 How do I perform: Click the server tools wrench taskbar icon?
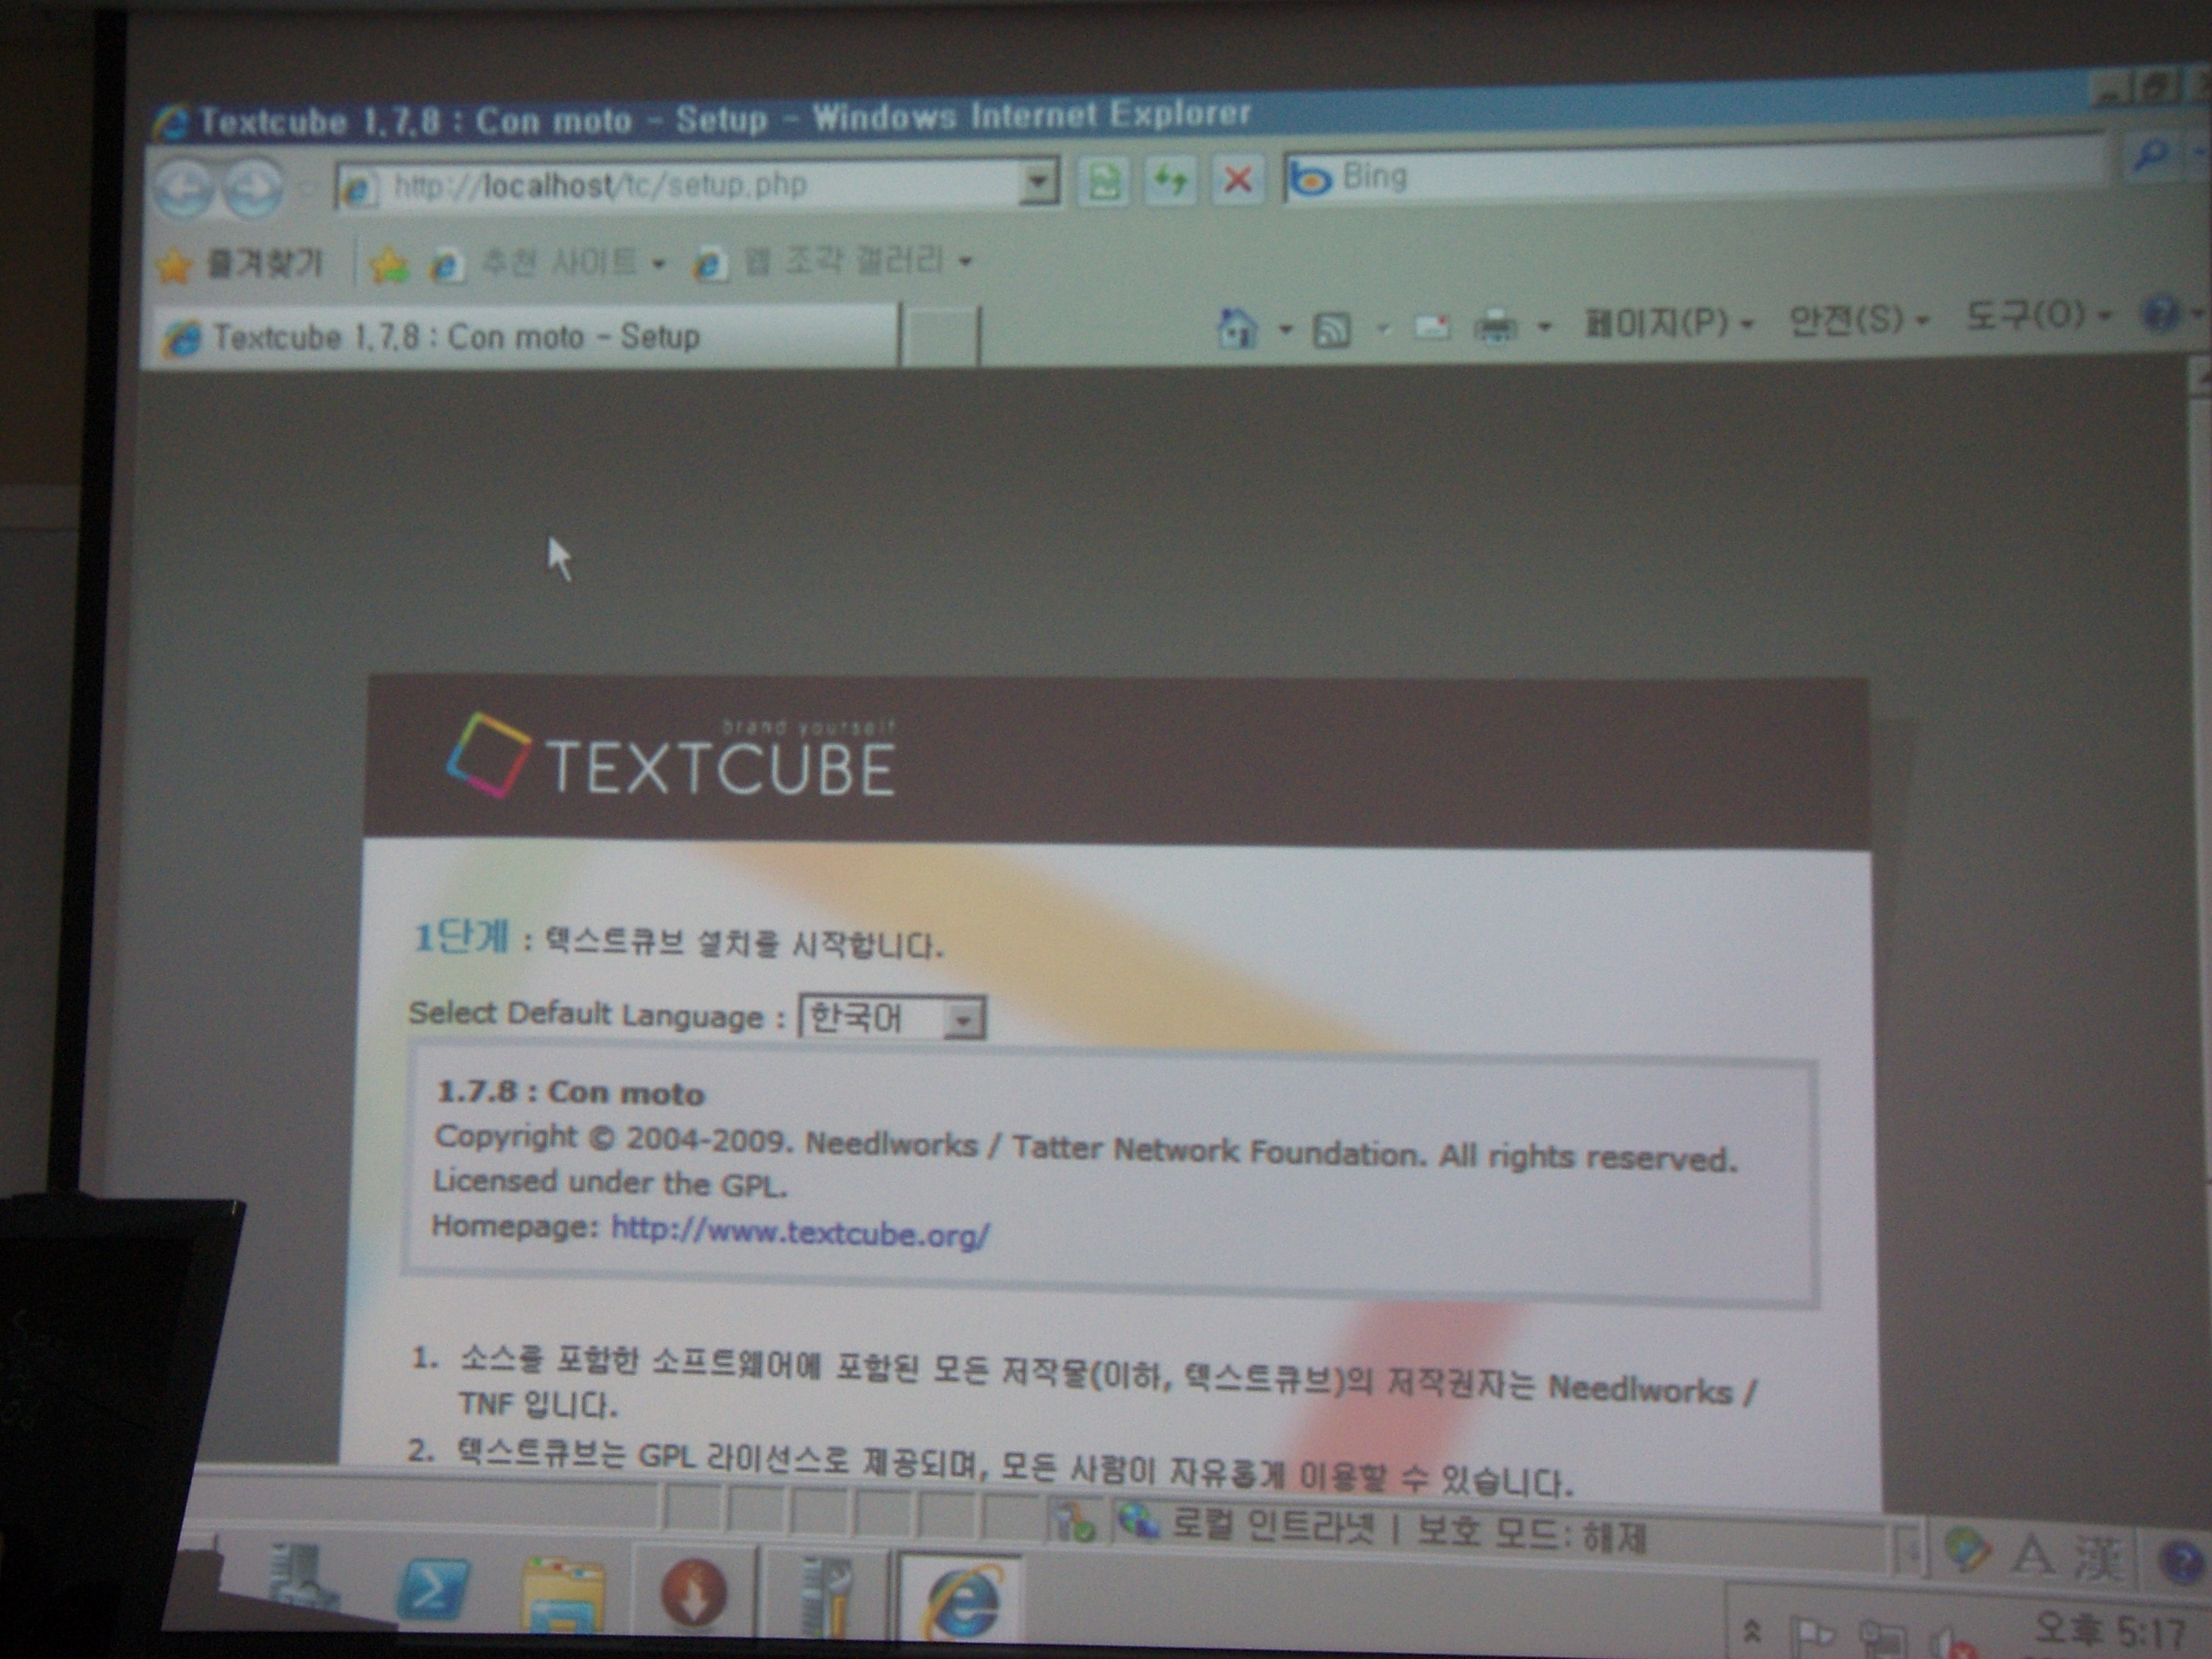click(x=827, y=1596)
